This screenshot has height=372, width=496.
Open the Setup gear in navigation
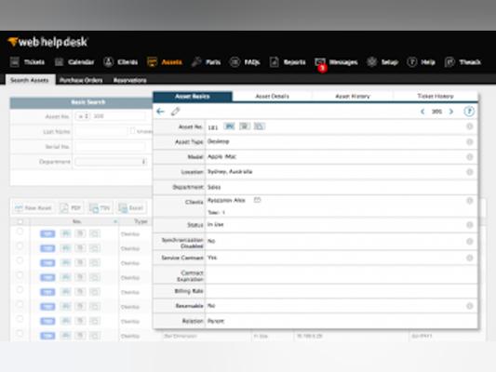coord(382,62)
